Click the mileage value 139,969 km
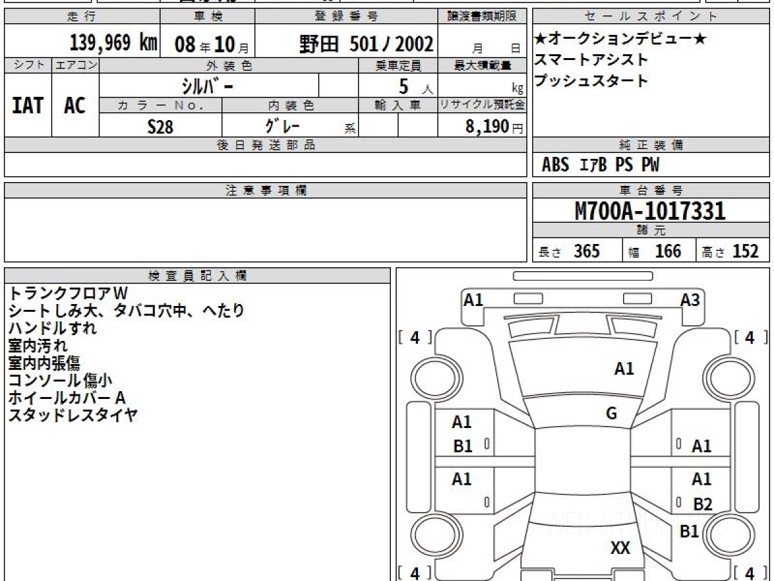The height and width of the screenshot is (581, 774). tap(114, 43)
